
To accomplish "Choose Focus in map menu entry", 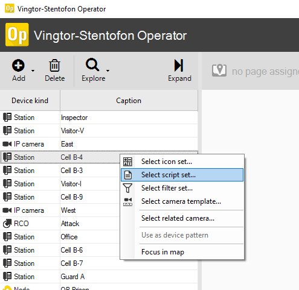I will [182, 252].
